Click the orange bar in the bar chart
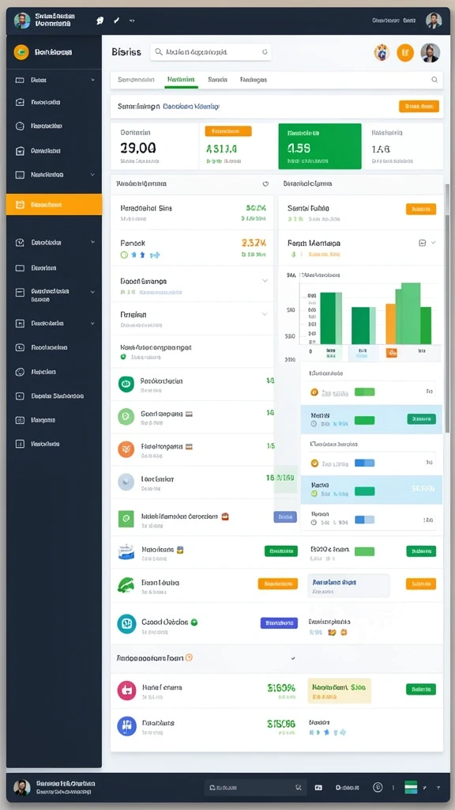 pyautogui.click(x=390, y=324)
